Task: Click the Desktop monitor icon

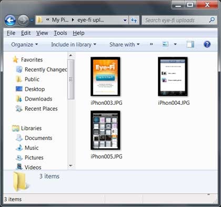Action: tap(19, 89)
